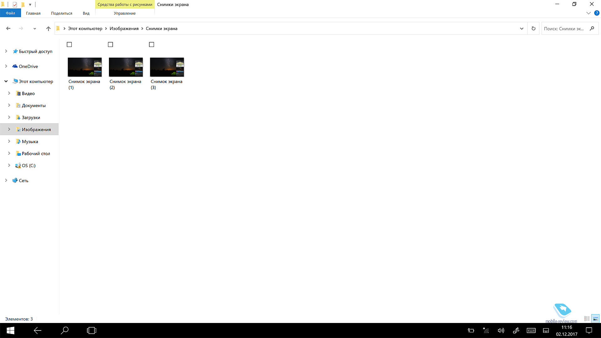The image size is (601, 338).
Task: Click Этот компьютер in the address bar
Action: [x=85, y=28]
